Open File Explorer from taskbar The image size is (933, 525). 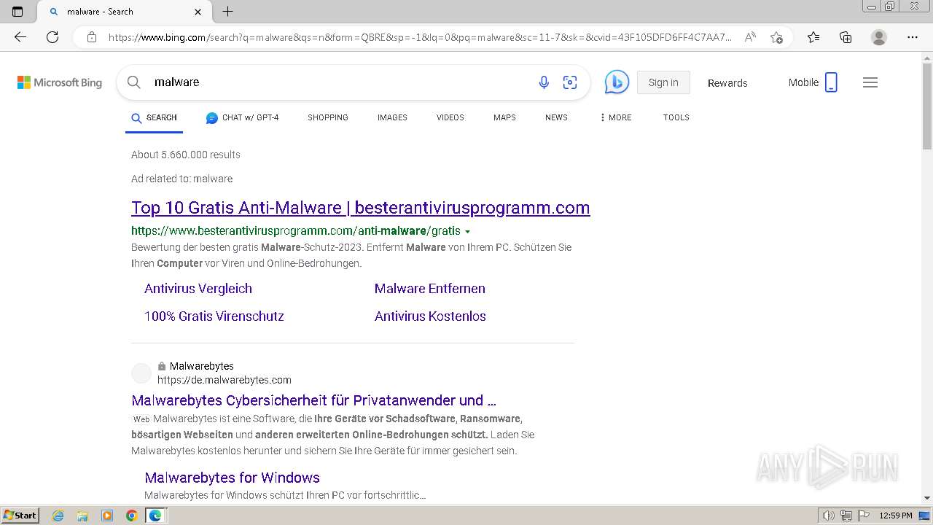click(x=82, y=516)
